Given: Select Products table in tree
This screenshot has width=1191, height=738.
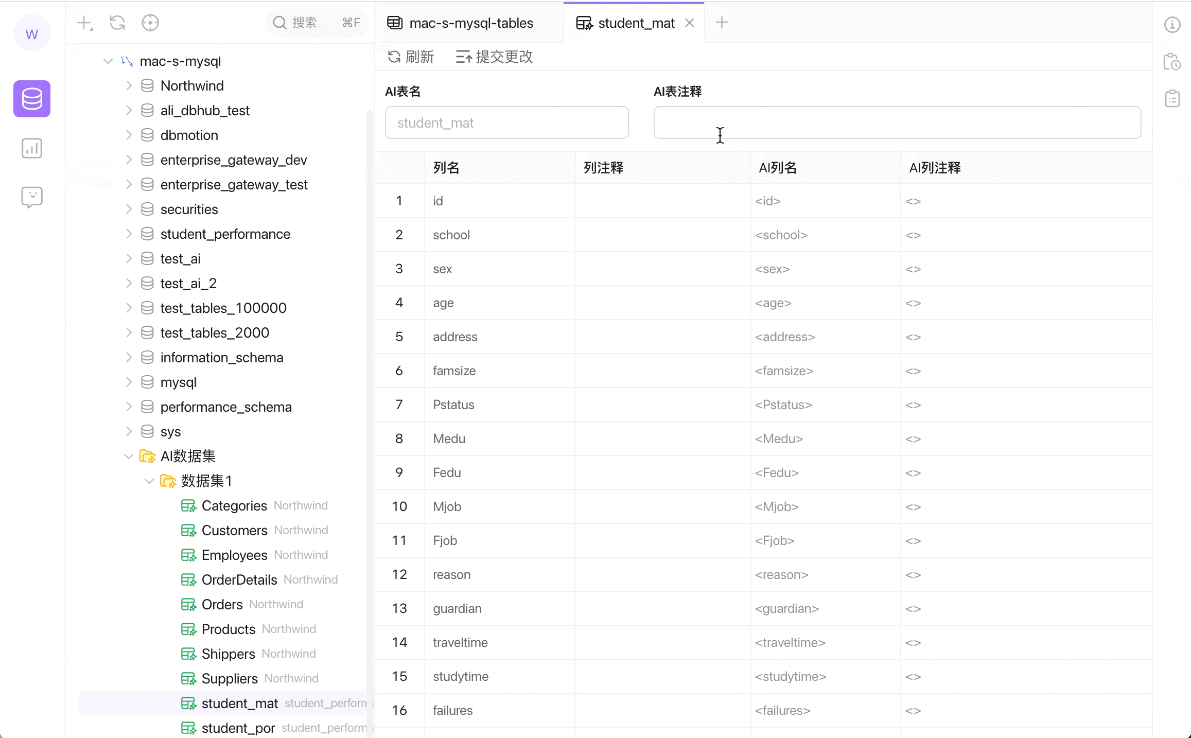Looking at the screenshot, I should (229, 629).
